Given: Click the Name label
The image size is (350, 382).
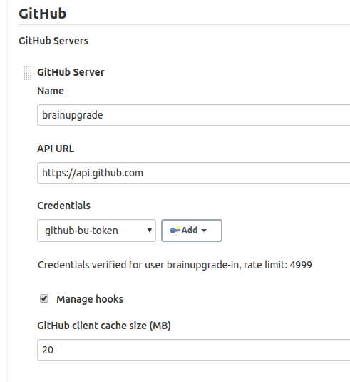Looking at the screenshot, I should [x=51, y=91].
